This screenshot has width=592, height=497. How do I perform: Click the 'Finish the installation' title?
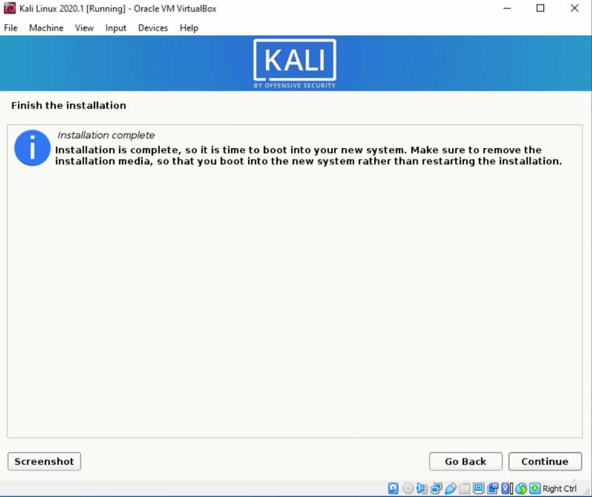pyautogui.click(x=68, y=105)
